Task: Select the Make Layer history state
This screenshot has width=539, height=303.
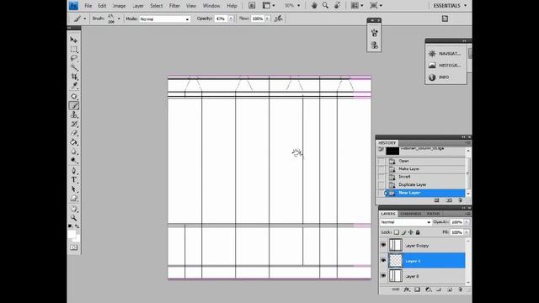Action: click(425, 169)
